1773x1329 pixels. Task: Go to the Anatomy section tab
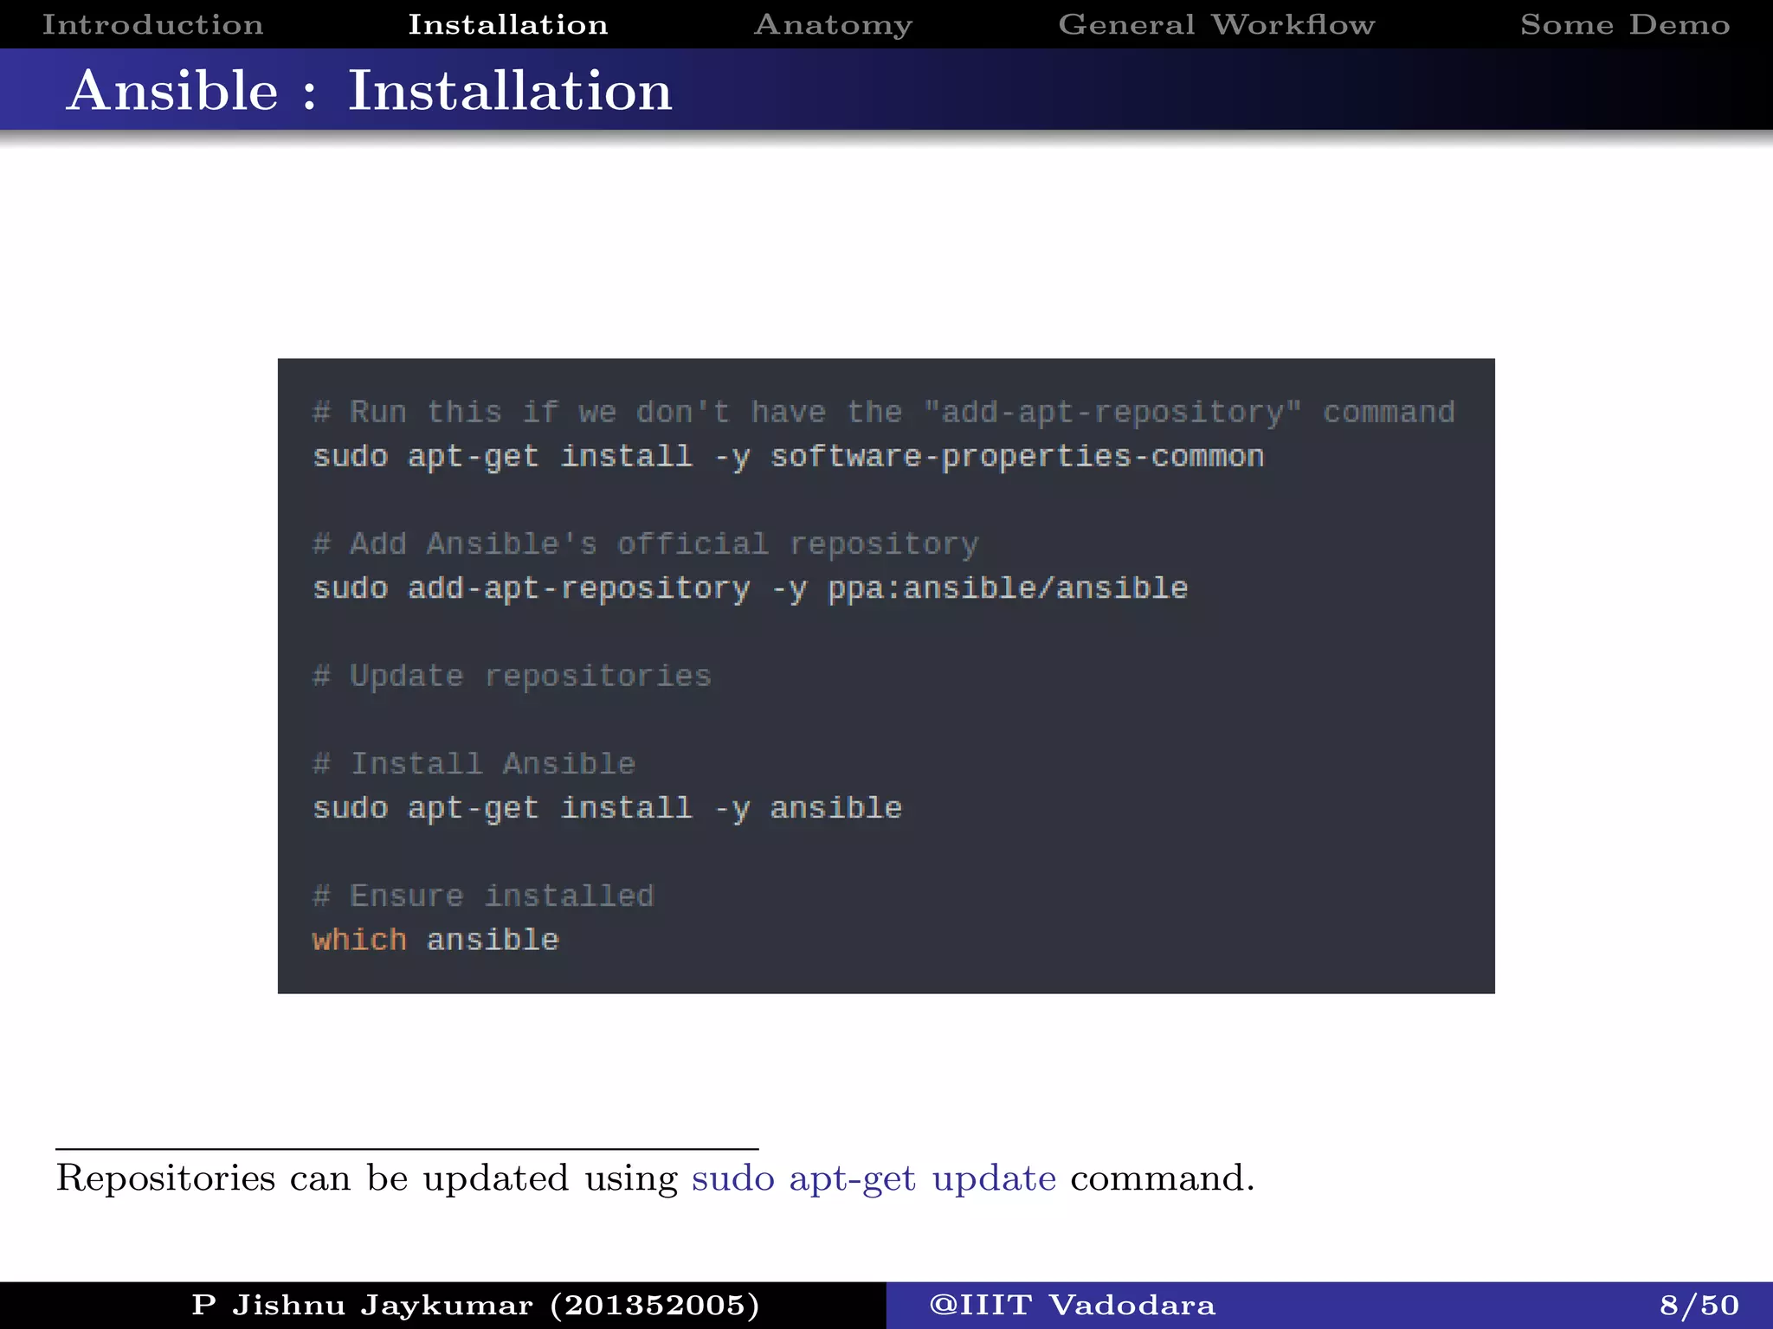point(834,25)
